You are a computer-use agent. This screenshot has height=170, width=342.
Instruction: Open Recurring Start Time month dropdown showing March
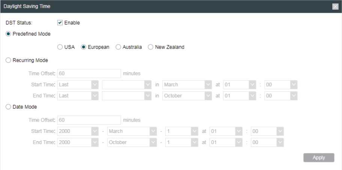(187, 85)
